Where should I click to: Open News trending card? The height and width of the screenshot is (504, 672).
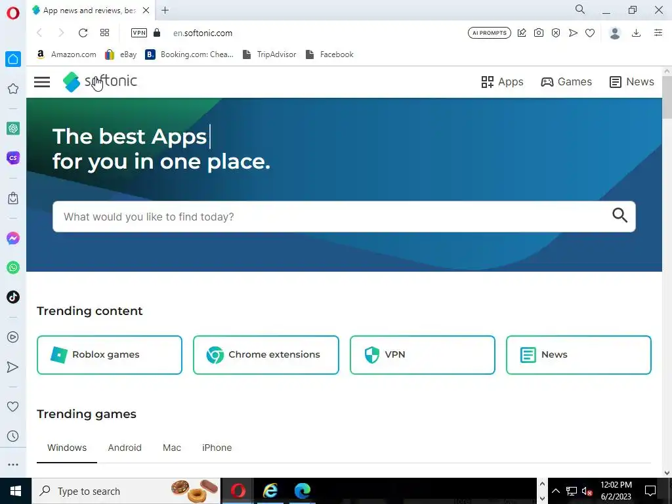579,355
